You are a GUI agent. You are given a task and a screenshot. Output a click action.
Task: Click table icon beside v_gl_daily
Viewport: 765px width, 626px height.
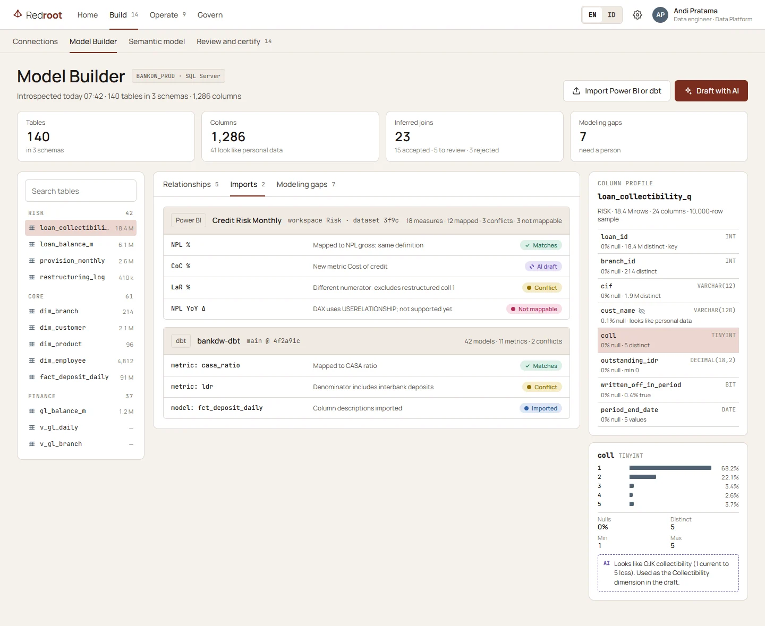[32, 427]
